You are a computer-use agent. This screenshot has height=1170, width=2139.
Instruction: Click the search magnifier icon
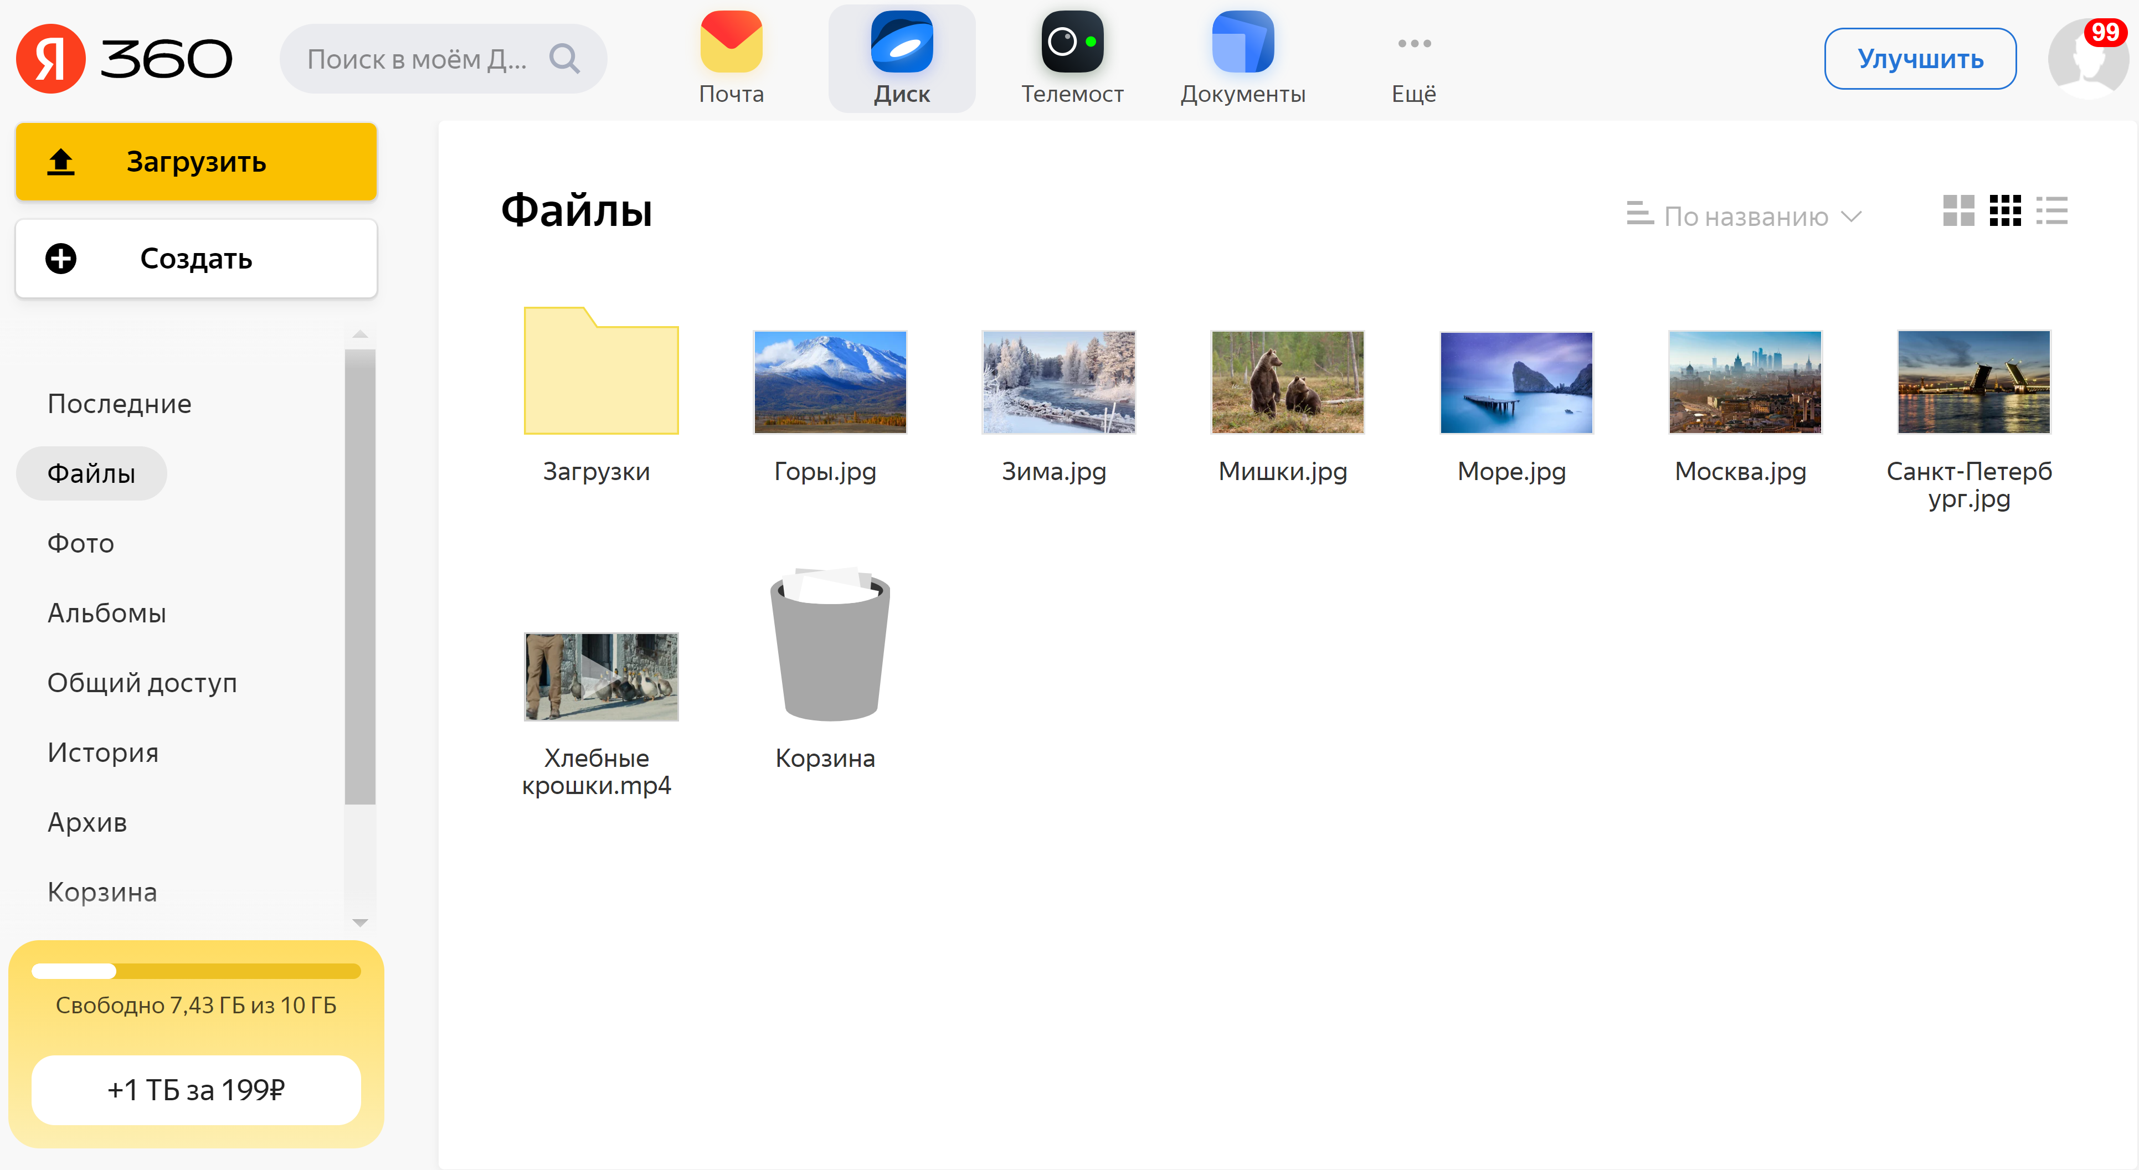pyautogui.click(x=564, y=59)
